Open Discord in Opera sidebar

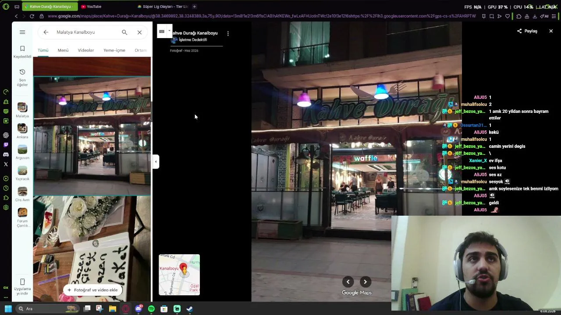[6, 154]
